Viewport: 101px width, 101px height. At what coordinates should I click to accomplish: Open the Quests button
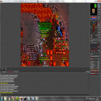tap(99, 32)
